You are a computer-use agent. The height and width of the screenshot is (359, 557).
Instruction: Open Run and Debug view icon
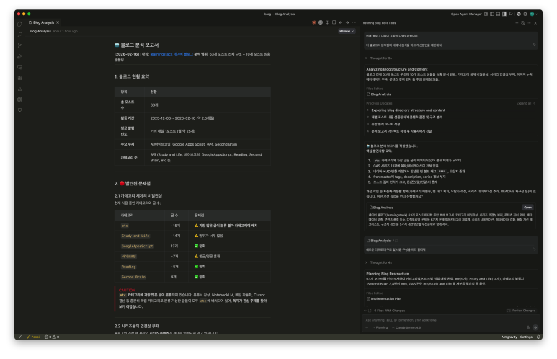(20, 56)
